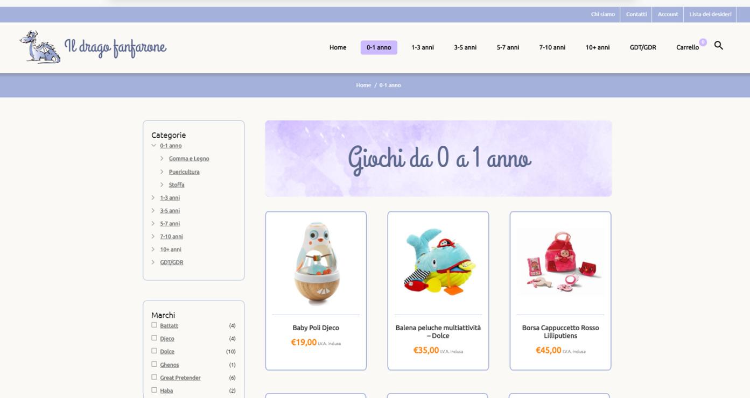Image resolution: width=750 pixels, height=398 pixels.
Task: Open the search magnifier icon
Action: click(718, 46)
